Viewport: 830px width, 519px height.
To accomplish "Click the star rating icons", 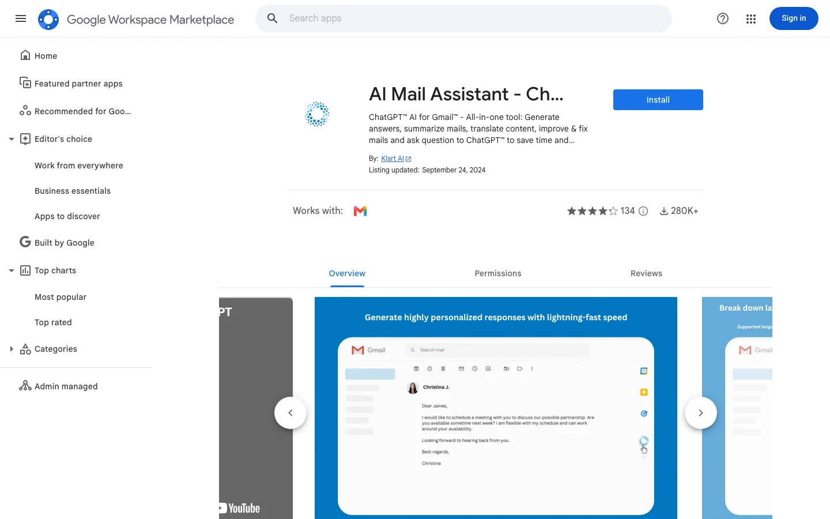I will 593,211.
